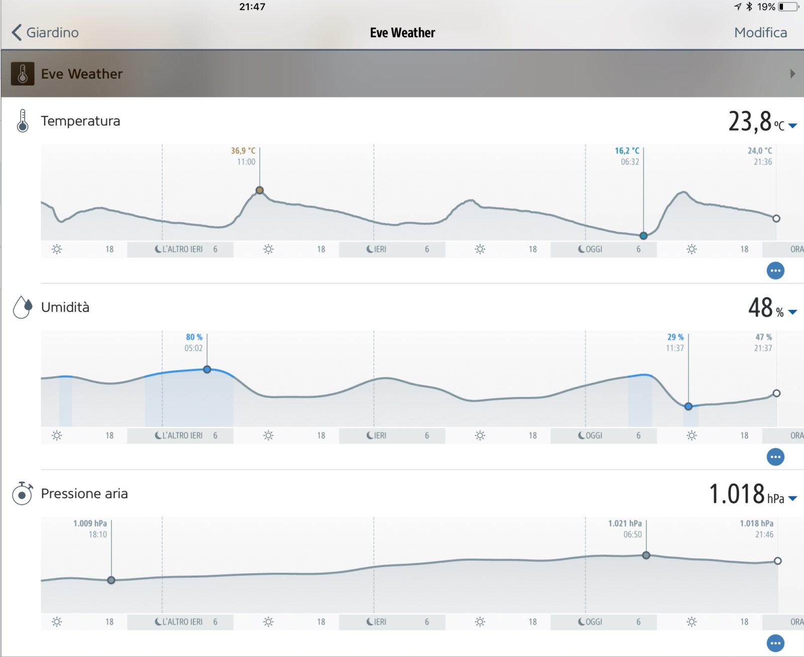
Task: Tap the 1.018 hPa 21:46 reading label
Action: (x=757, y=529)
